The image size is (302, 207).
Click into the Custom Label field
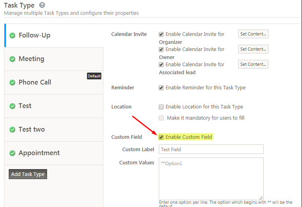coord(211,149)
